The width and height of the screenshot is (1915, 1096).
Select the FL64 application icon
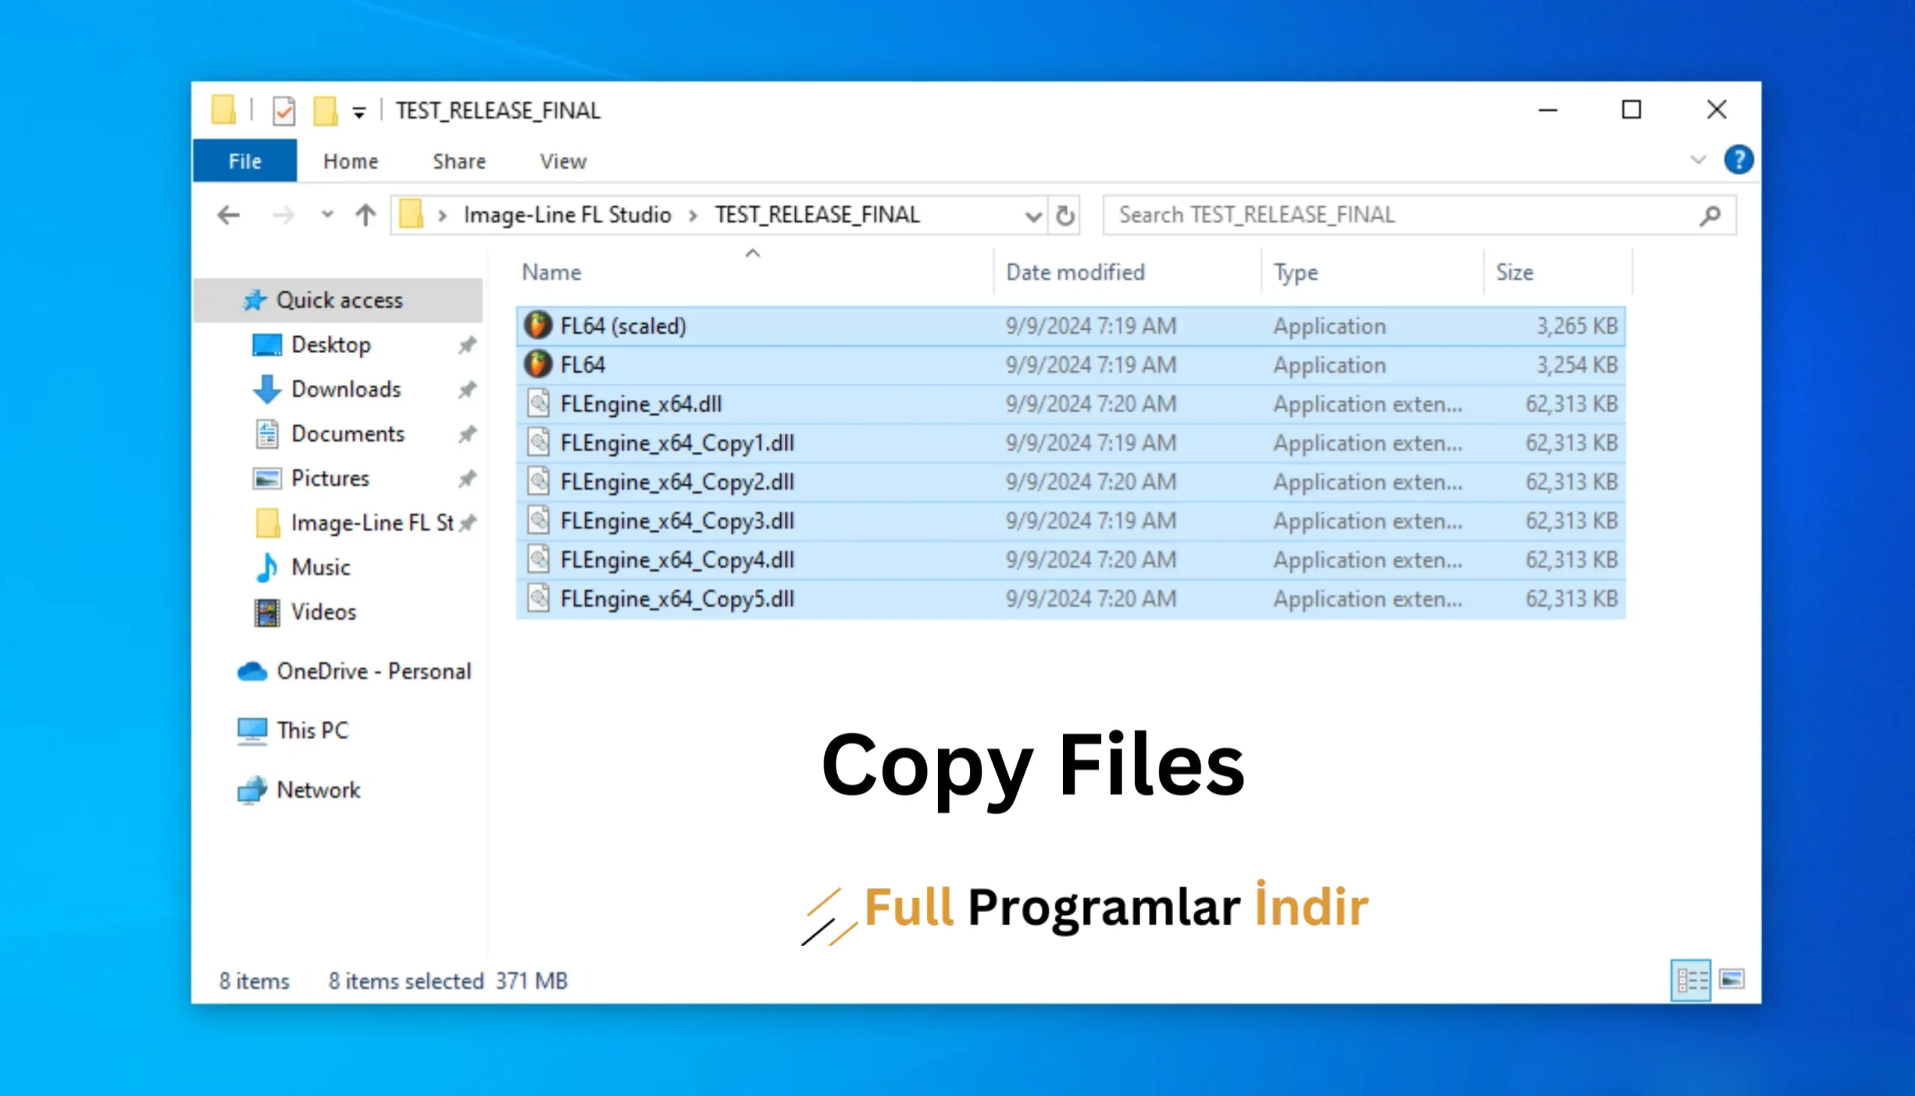pyautogui.click(x=537, y=364)
